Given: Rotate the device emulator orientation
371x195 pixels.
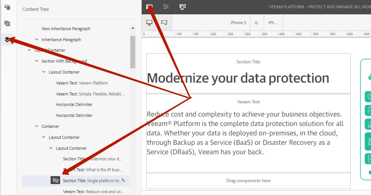Looking at the screenshot, I should coord(164,23).
